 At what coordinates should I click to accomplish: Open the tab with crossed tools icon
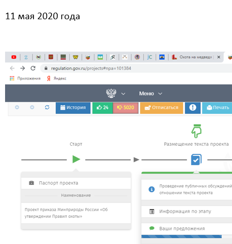[x=125, y=57]
